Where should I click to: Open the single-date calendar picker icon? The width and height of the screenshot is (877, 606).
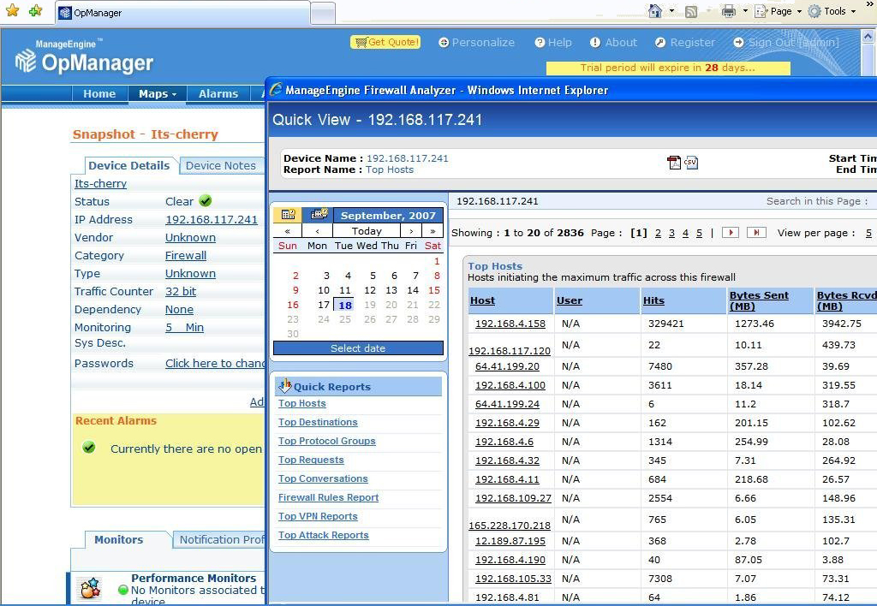[288, 214]
